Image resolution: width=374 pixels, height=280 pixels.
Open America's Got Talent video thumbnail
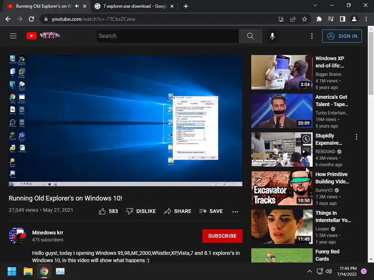[x=282, y=111]
